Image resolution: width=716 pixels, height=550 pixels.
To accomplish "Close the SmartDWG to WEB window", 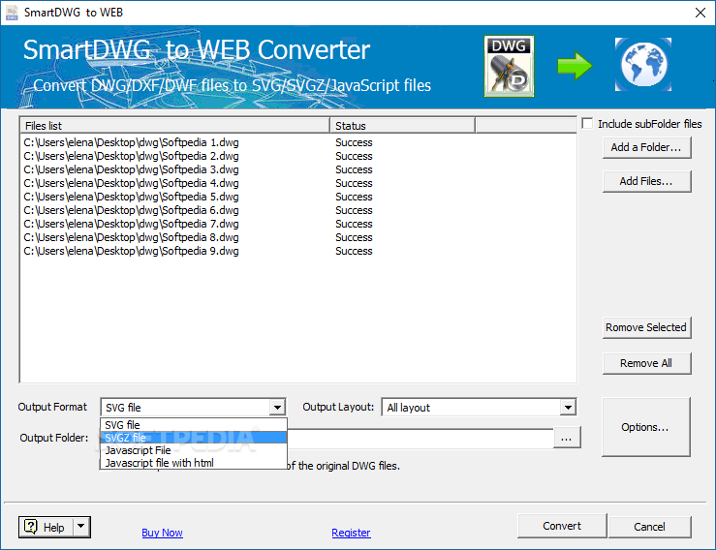I will (x=700, y=13).
